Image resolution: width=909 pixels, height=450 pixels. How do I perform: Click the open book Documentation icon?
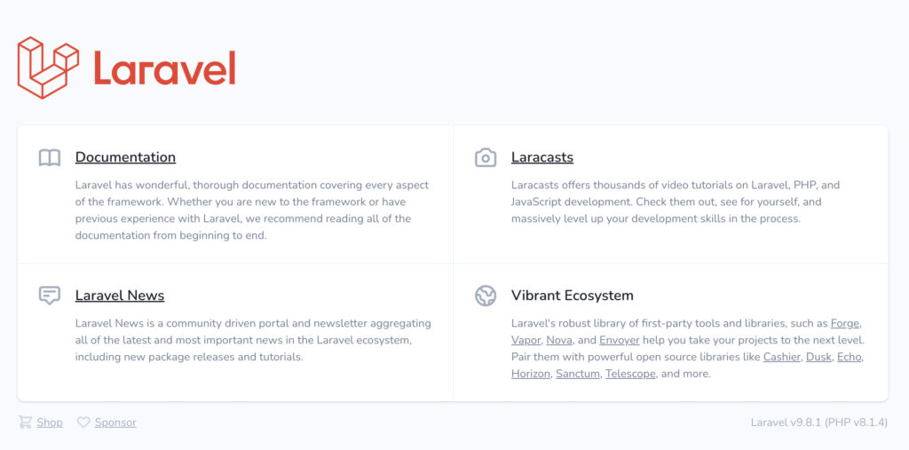(50, 158)
